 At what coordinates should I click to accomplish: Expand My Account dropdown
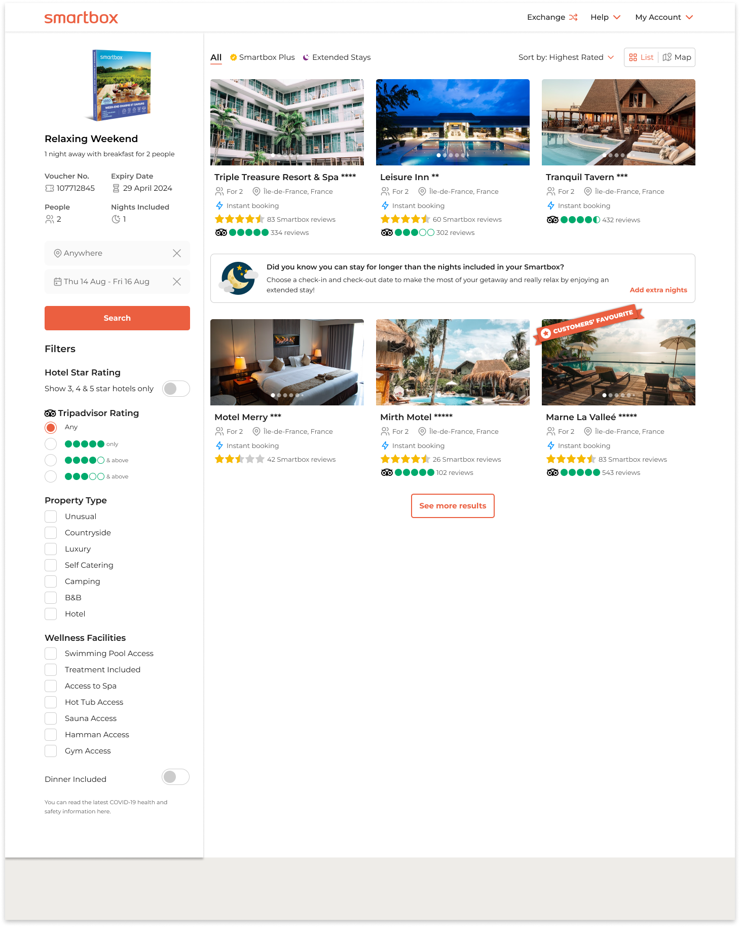tap(664, 17)
